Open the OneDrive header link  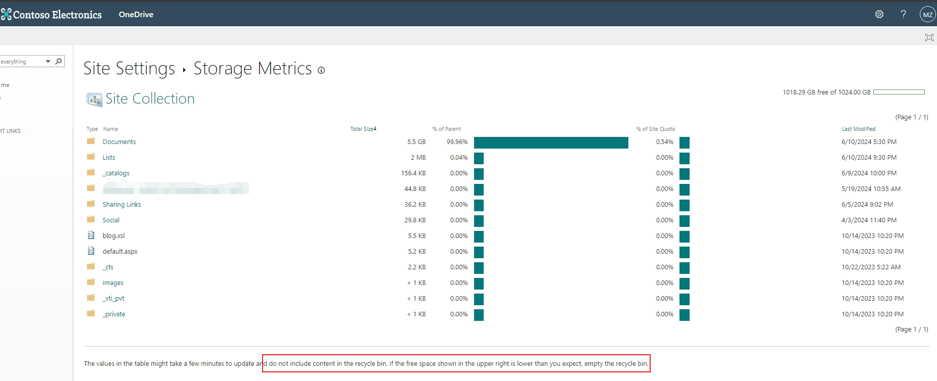136,15
